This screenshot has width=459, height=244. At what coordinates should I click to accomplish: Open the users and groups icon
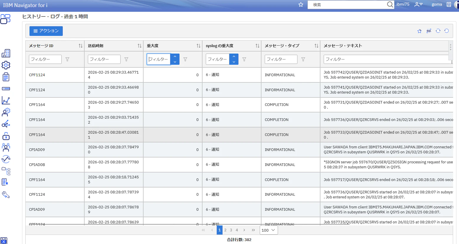pos(6,147)
